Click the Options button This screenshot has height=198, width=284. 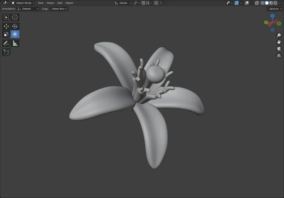[x=275, y=9]
